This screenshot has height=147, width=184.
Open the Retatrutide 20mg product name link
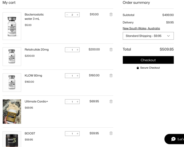pos(37,50)
